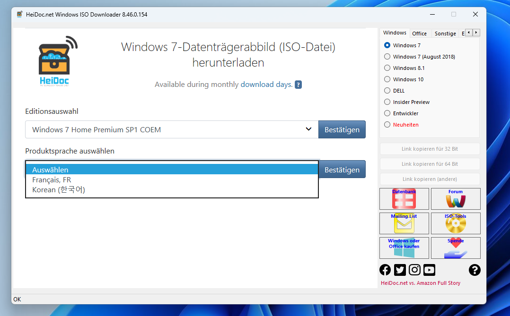Open the blue question mark help icon

click(x=298, y=85)
